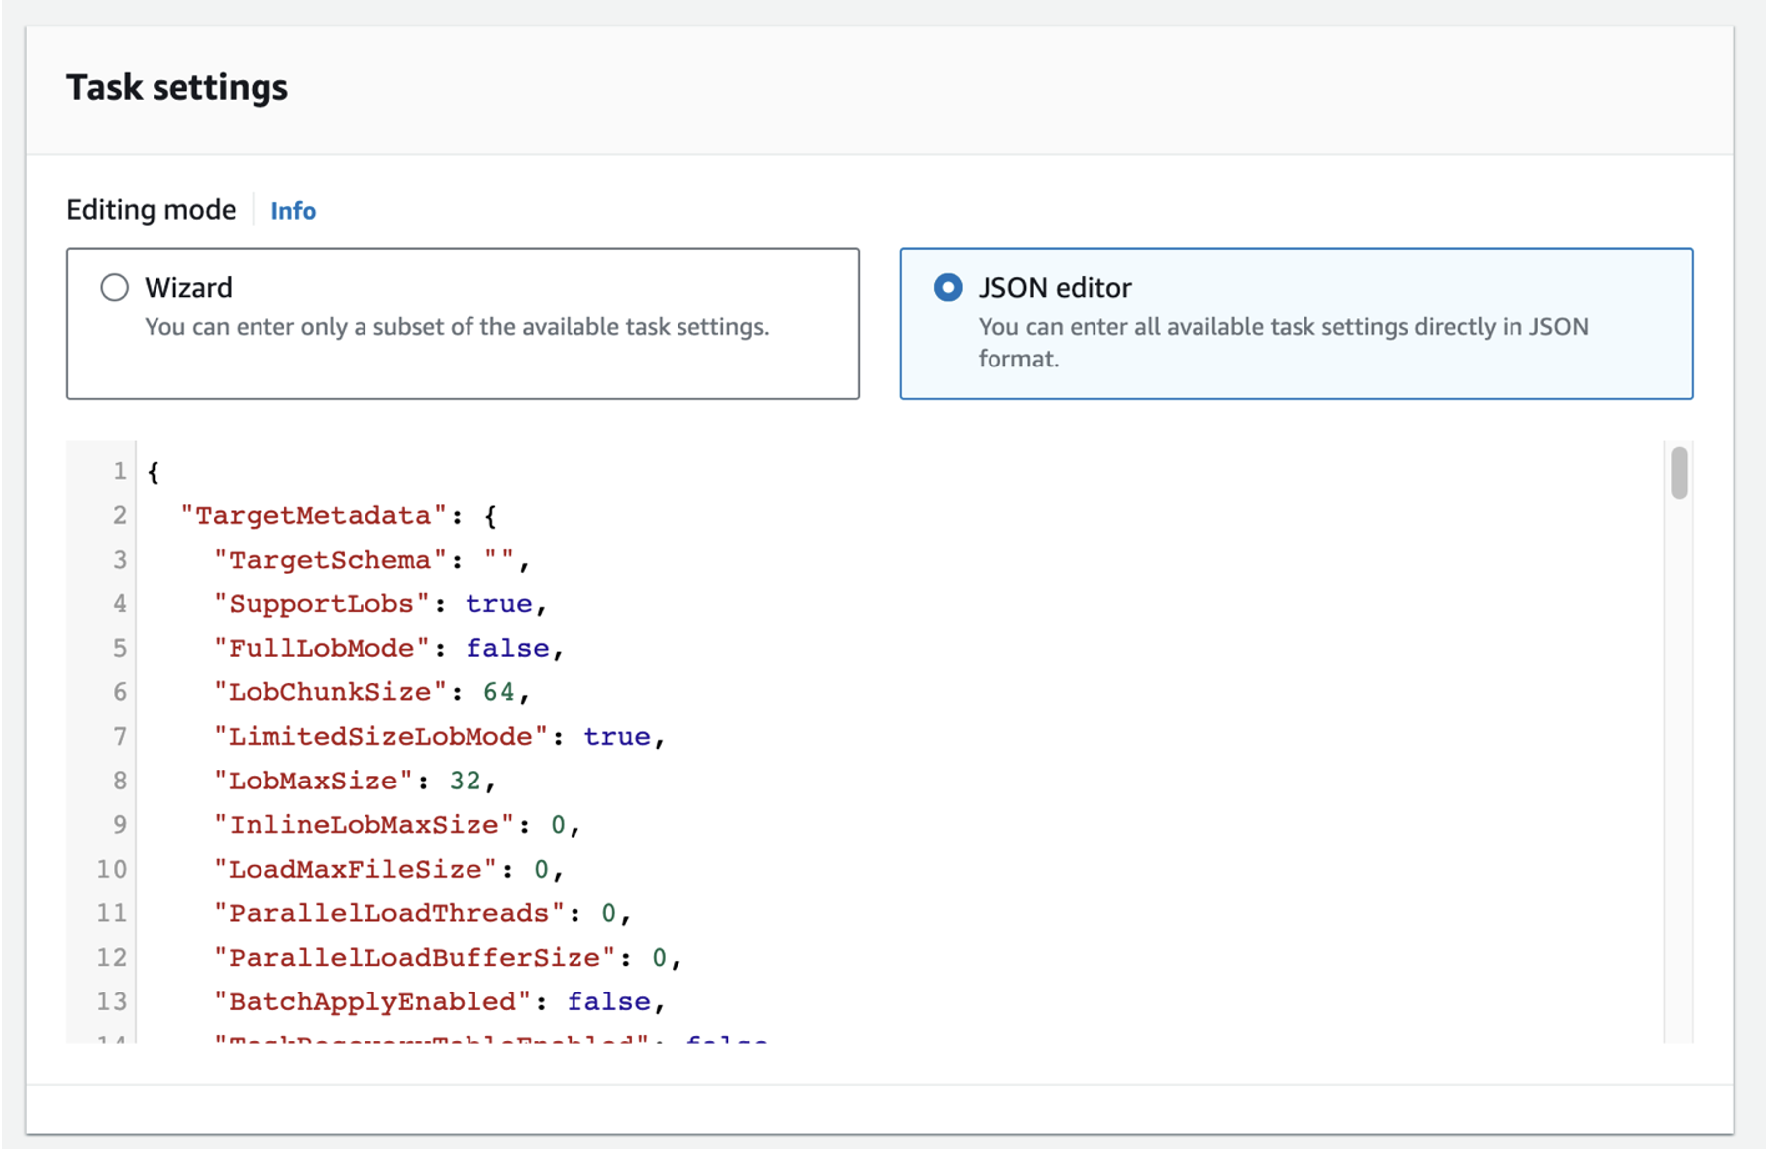The image size is (1773, 1149).
Task: Select the JSON editor radio button
Action: click(x=948, y=288)
